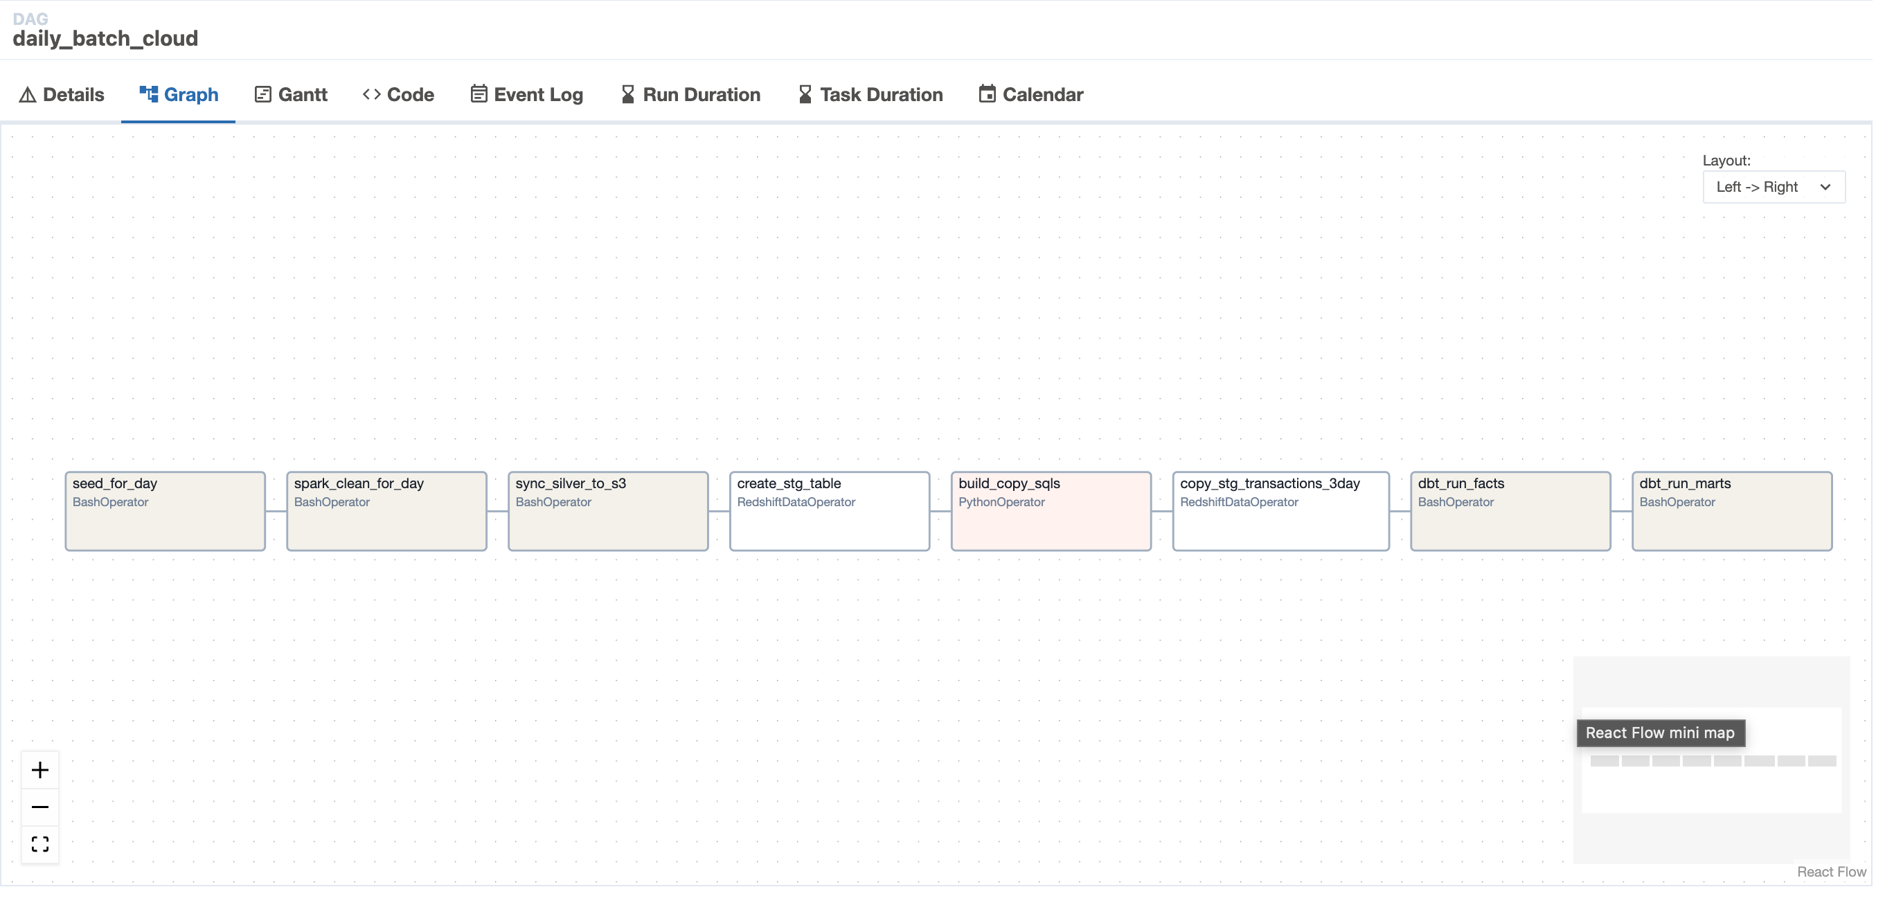Select the seed_for_day task node

(166, 511)
